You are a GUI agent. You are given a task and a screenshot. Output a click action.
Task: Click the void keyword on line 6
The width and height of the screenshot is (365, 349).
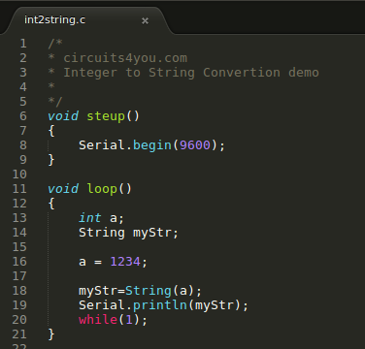(x=63, y=116)
